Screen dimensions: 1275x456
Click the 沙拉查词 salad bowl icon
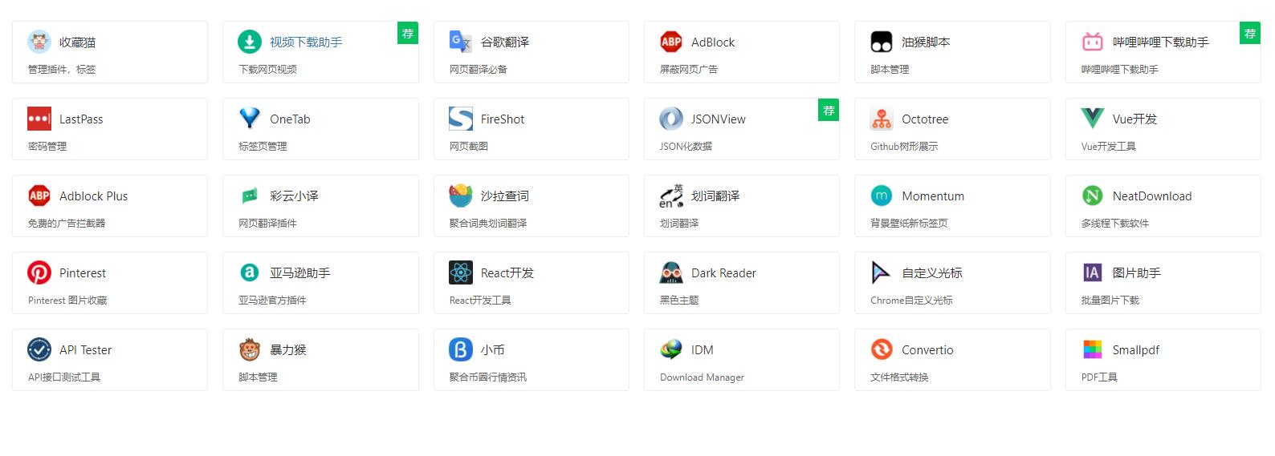[x=461, y=196]
